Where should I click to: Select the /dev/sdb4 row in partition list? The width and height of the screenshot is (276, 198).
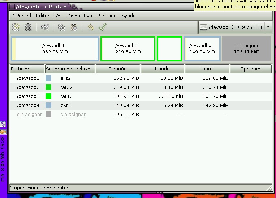[141, 105]
